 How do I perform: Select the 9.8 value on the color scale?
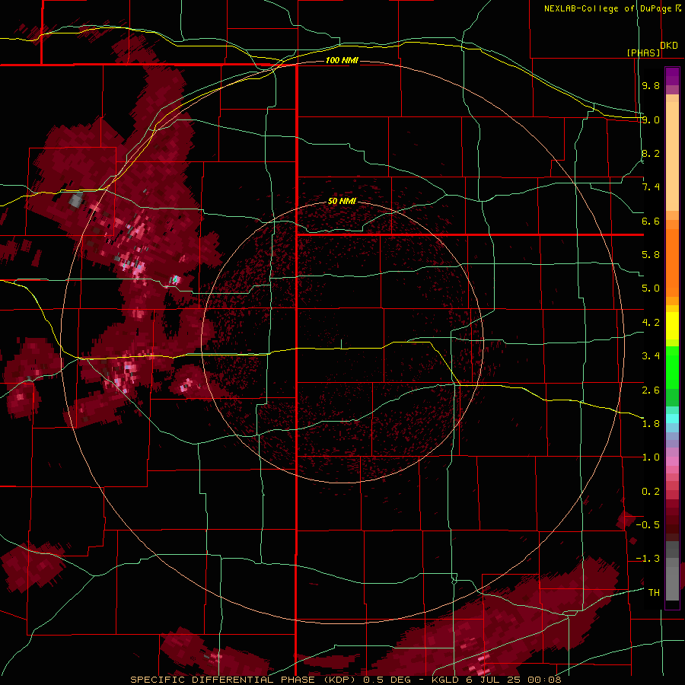point(651,85)
